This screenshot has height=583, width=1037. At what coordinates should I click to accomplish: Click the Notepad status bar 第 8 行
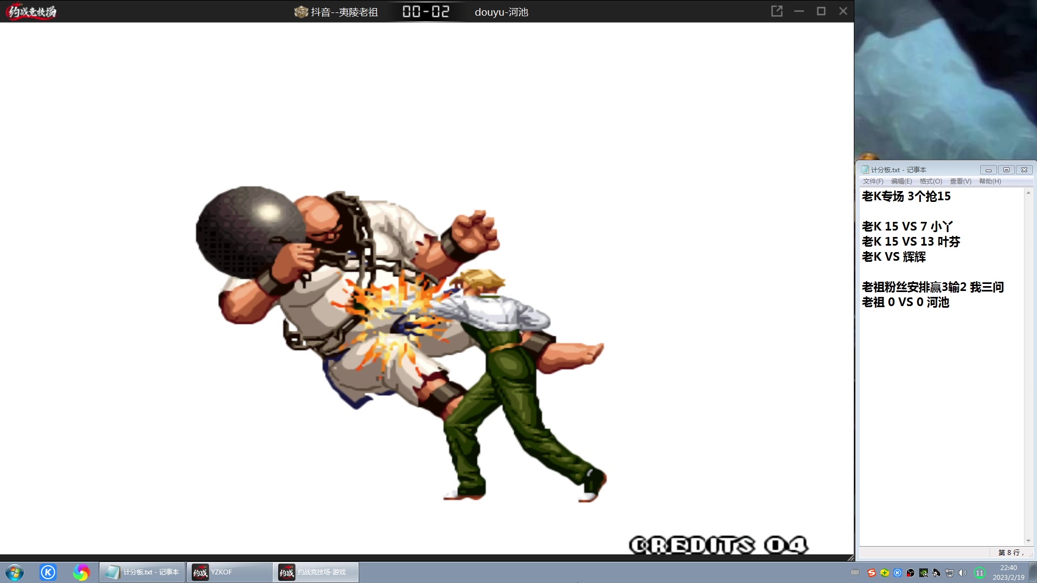[x=1011, y=552]
